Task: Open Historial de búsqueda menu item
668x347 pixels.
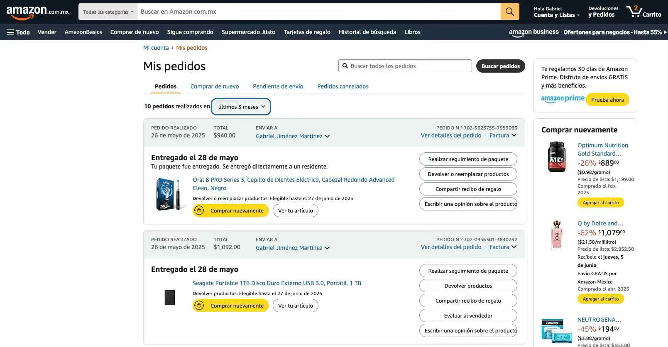Action: click(367, 32)
